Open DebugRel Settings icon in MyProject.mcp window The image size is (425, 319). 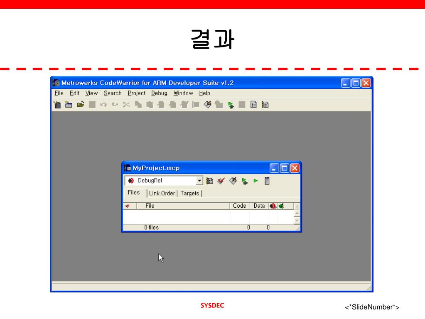[x=209, y=181]
